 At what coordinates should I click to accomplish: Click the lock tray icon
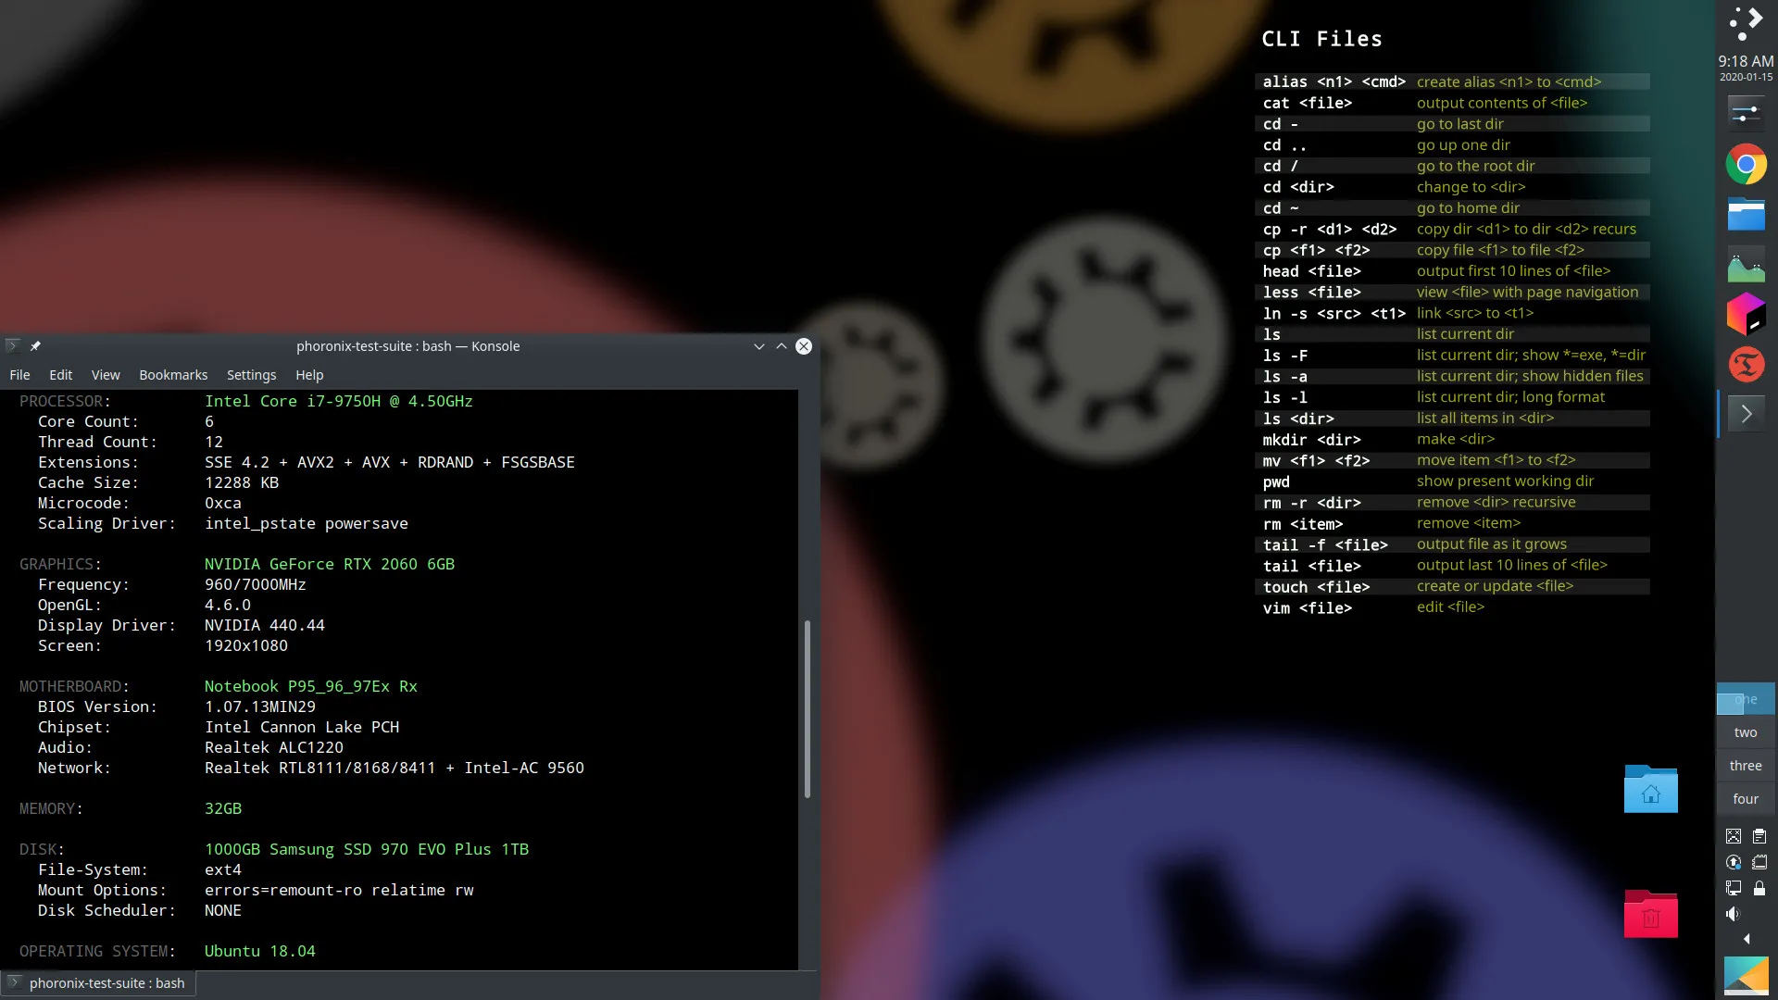1759,888
